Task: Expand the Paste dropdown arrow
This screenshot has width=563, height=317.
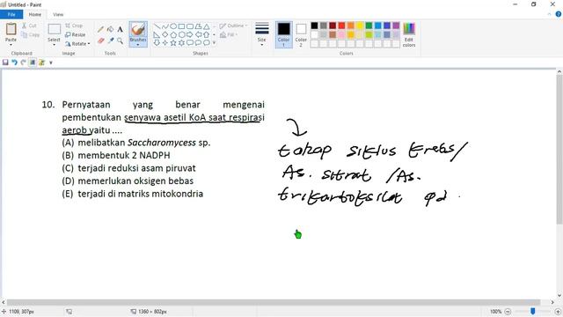Action: point(11,45)
